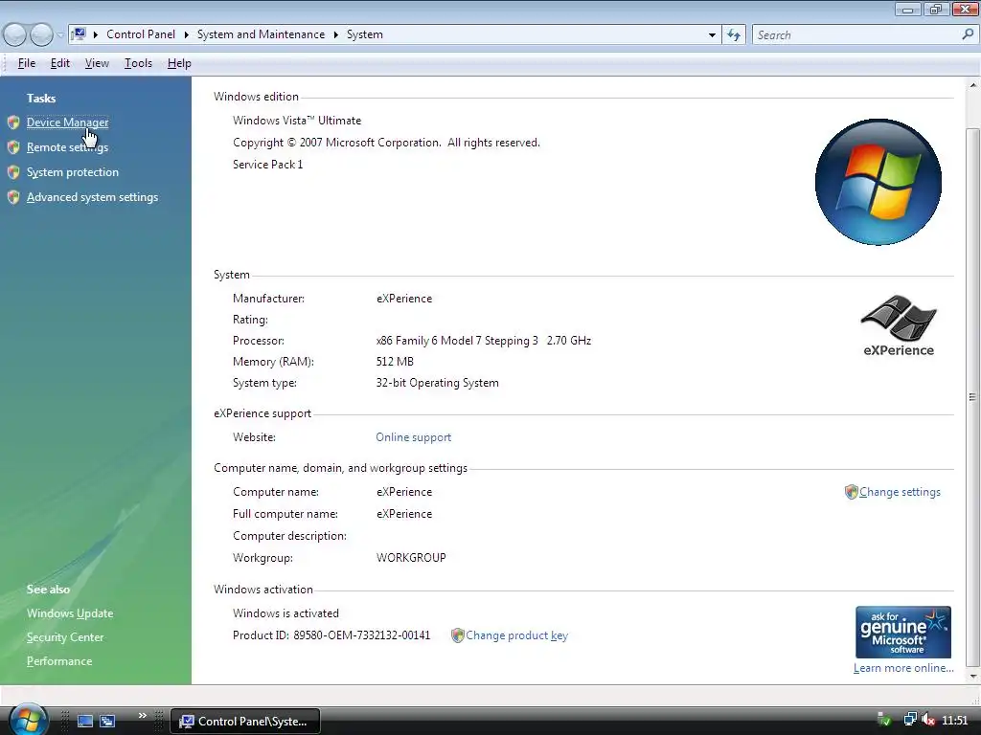Click the muted volume tray icon
The image size is (981, 735).
928,721
